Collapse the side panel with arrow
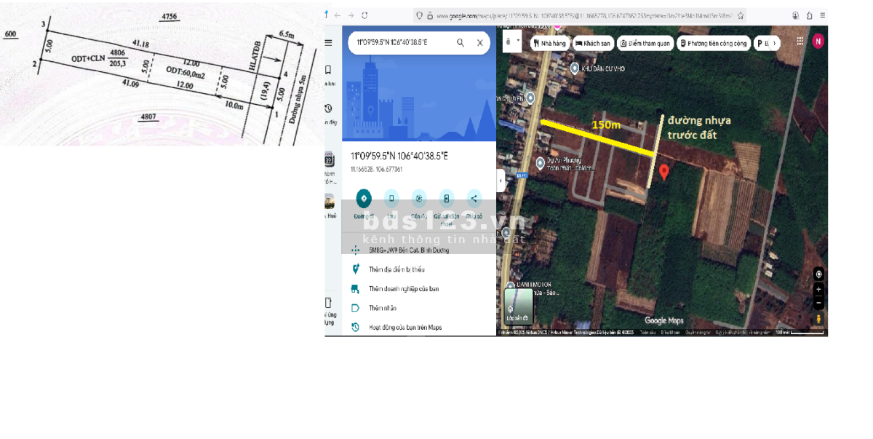 [501, 180]
